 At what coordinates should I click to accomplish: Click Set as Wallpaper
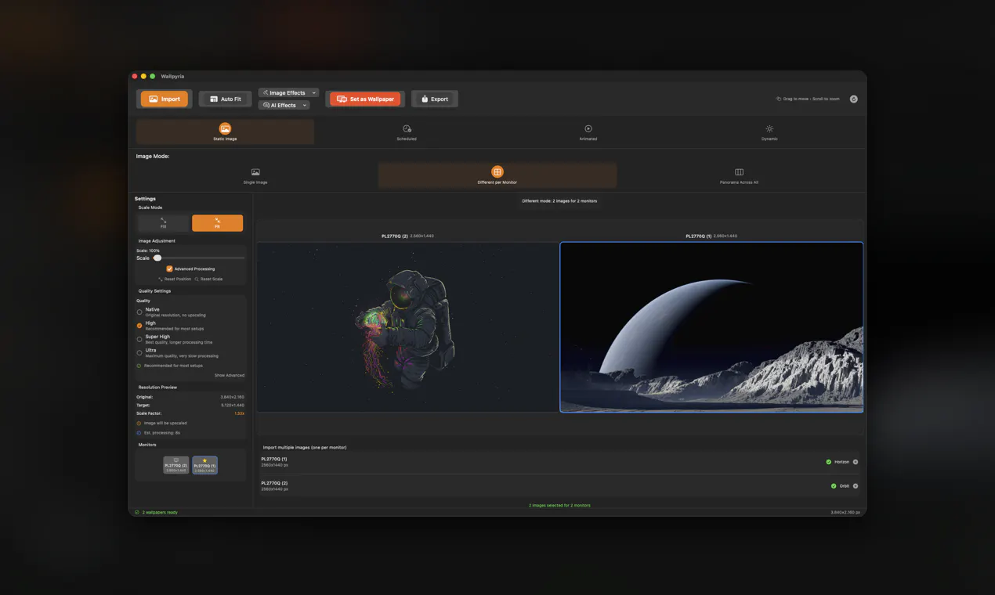tap(365, 99)
